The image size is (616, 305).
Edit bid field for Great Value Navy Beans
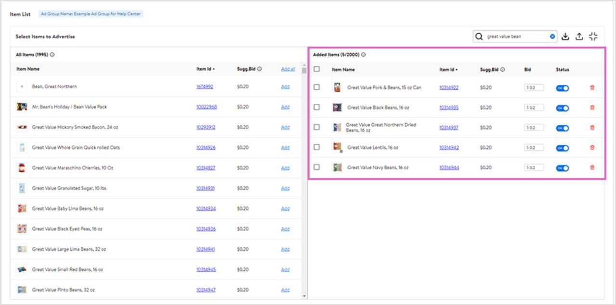pos(534,168)
